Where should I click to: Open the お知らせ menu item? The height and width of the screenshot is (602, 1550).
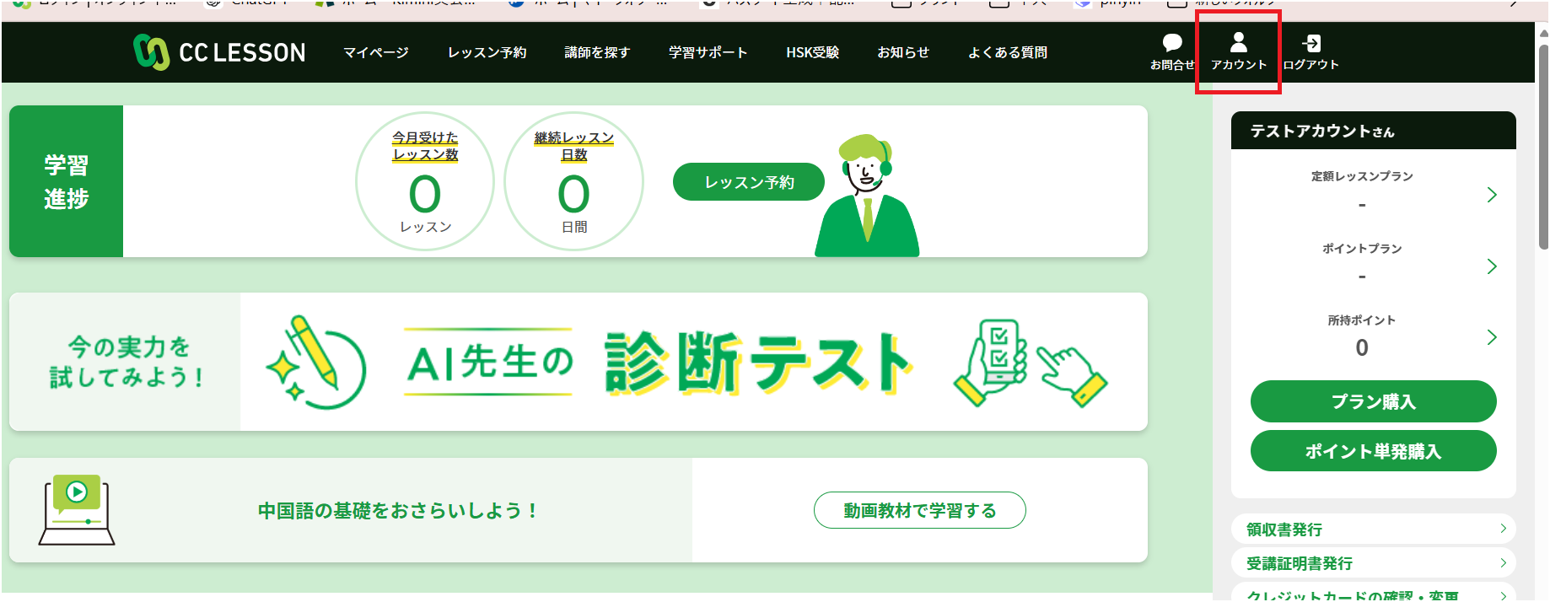(x=903, y=52)
